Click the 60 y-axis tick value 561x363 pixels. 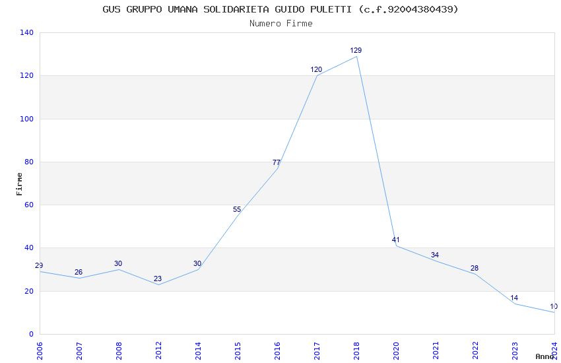point(29,205)
